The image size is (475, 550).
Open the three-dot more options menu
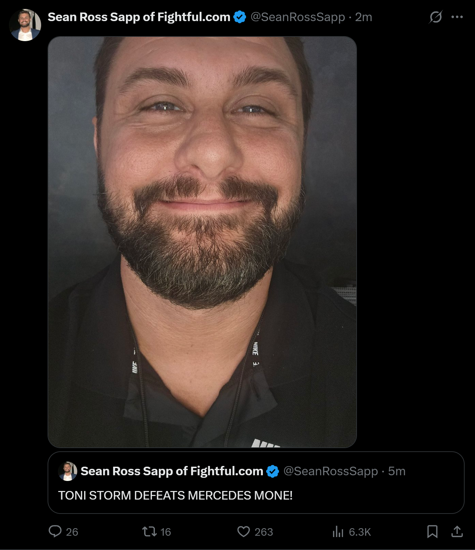pos(457,17)
